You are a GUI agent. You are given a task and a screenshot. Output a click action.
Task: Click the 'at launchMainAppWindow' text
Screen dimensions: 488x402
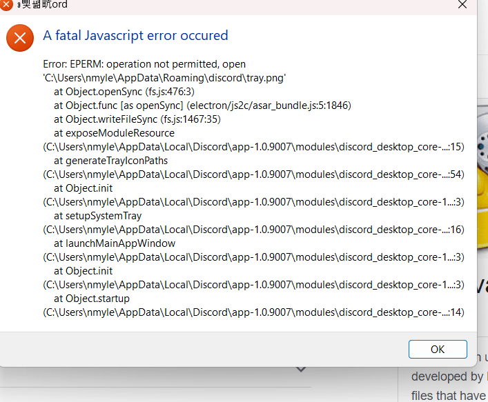(115, 243)
